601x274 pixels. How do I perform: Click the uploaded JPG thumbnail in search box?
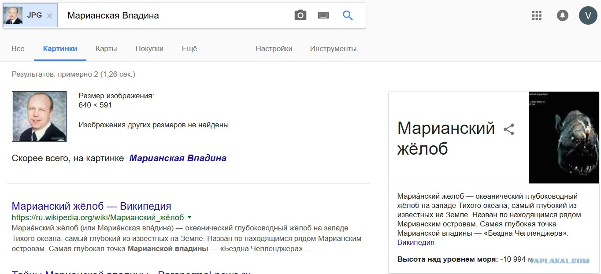tap(13, 15)
